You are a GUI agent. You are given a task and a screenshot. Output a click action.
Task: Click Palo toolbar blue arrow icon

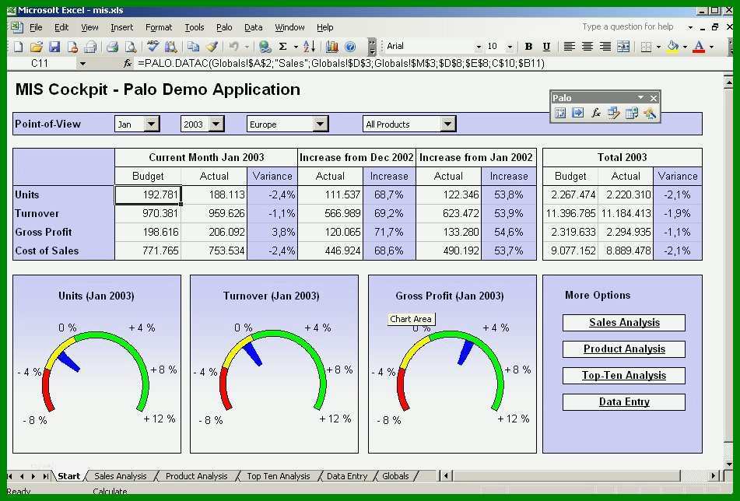[x=577, y=113]
